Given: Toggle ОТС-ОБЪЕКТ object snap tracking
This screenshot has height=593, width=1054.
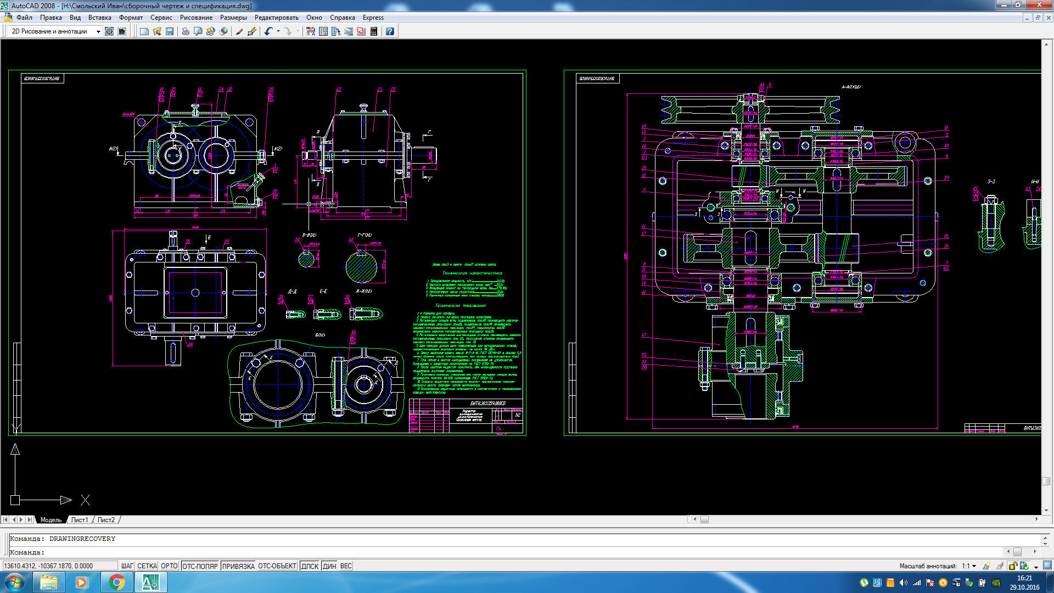Looking at the screenshot, I should click(x=277, y=566).
